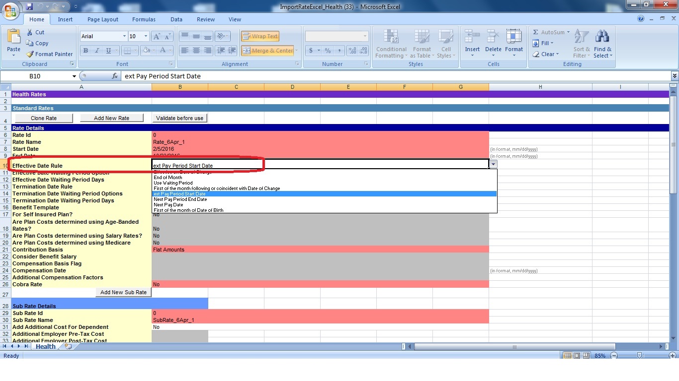The width and height of the screenshot is (679, 381).
Task: Open the Formulas tab
Action: tap(144, 19)
